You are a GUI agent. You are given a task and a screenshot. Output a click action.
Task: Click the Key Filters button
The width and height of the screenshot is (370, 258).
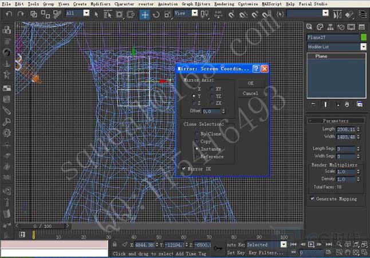click(266, 253)
